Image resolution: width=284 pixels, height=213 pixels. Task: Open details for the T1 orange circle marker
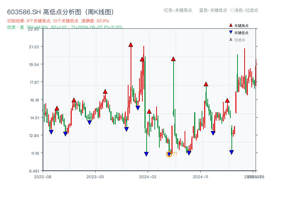point(169,154)
